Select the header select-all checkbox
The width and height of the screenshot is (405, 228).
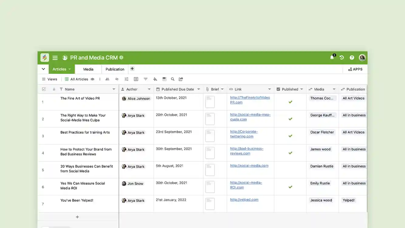coord(44,89)
